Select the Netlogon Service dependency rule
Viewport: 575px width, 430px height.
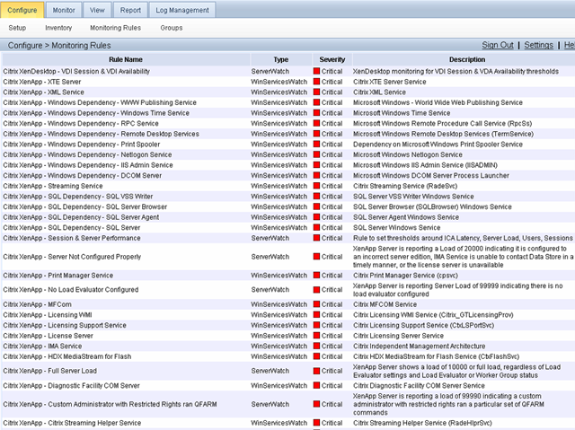point(87,154)
